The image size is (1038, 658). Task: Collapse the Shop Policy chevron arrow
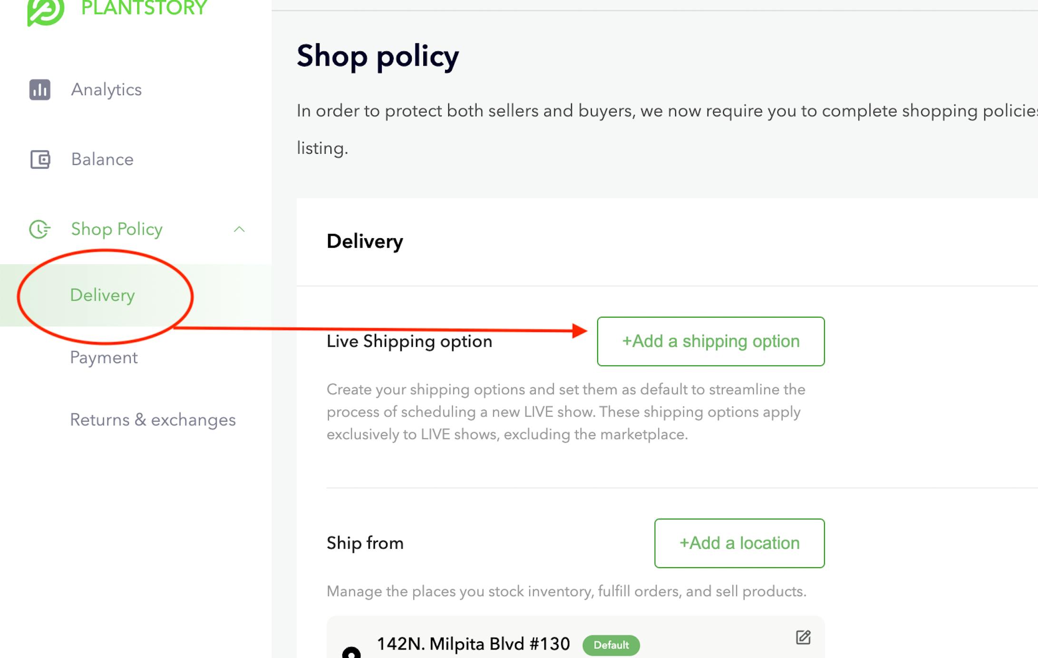click(x=239, y=230)
